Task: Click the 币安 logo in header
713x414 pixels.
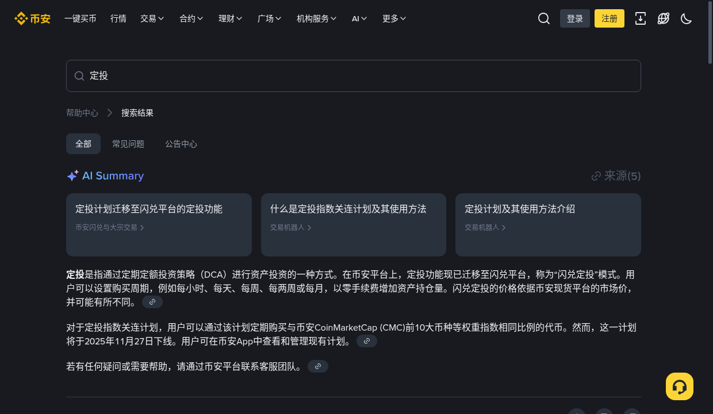Action: click(x=32, y=18)
